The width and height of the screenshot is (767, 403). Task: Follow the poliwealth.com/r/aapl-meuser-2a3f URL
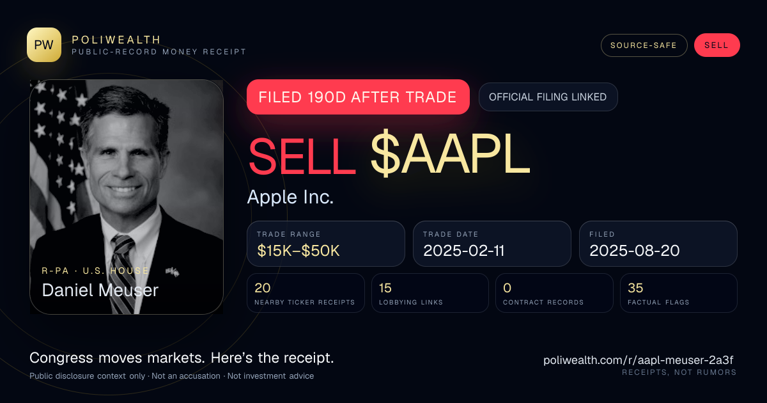pyautogui.click(x=639, y=360)
